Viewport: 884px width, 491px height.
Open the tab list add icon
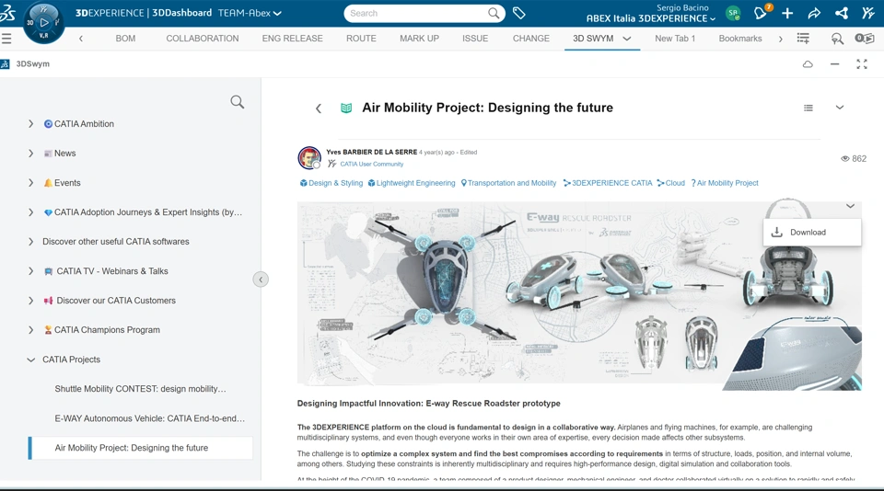tap(803, 39)
